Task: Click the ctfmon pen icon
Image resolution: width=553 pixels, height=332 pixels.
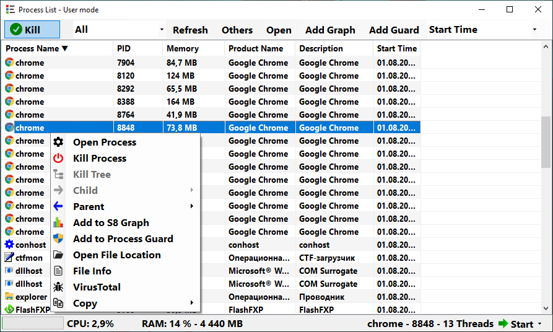Action: point(9,258)
